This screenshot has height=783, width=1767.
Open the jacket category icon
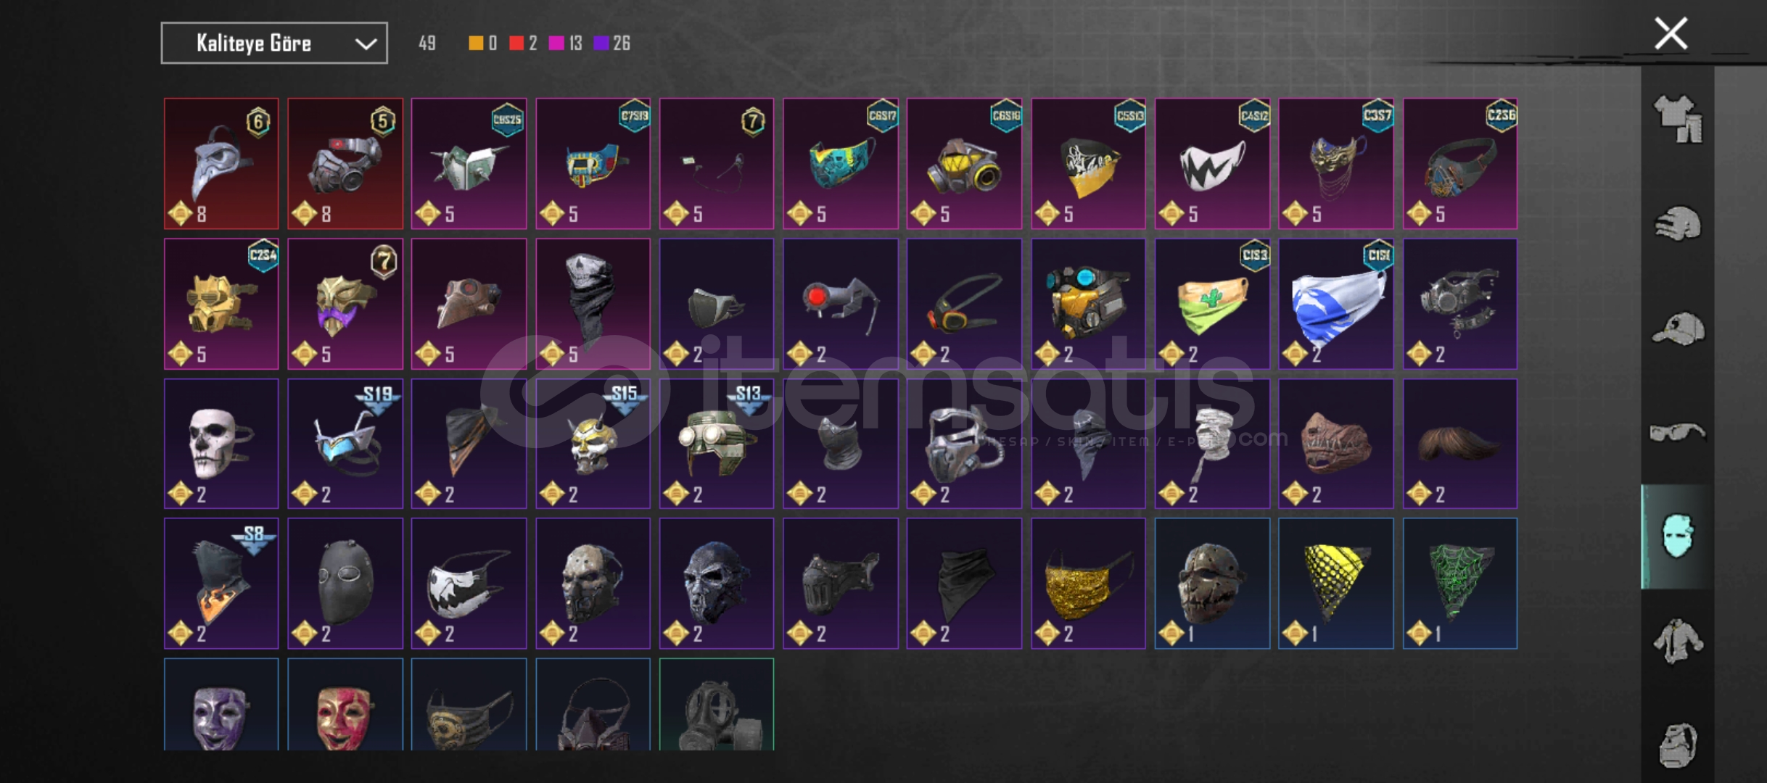1678,641
